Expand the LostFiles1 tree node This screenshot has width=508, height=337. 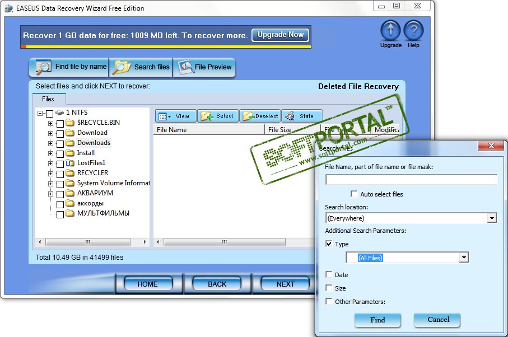click(50, 163)
